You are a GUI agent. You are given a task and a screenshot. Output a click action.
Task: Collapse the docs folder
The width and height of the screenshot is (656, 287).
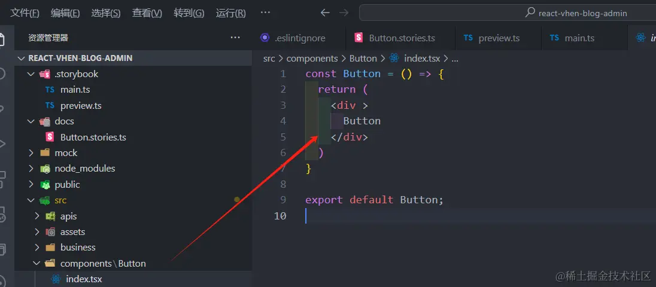[133, 121]
